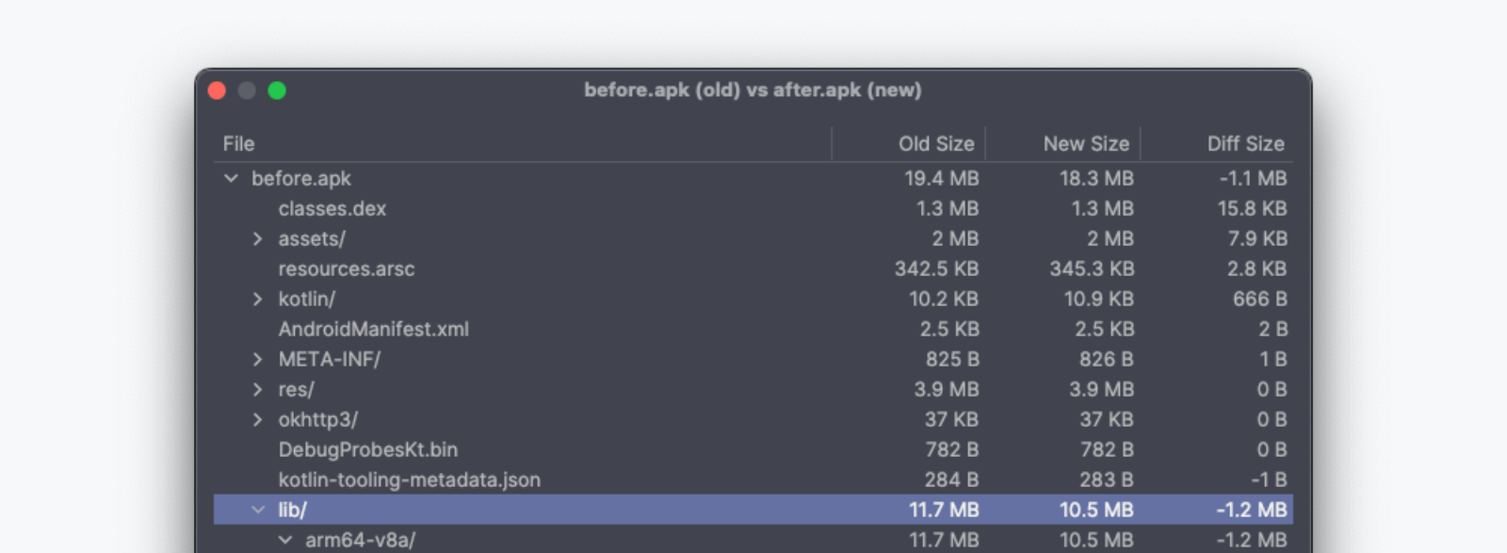Image resolution: width=1507 pixels, height=553 pixels.
Task: Sort by the New Size column
Action: [x=1086, y=143]
